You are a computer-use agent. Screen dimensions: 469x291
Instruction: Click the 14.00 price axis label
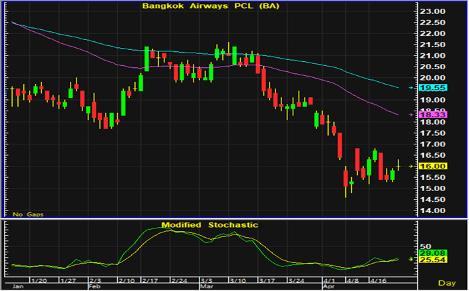point(432,211)
